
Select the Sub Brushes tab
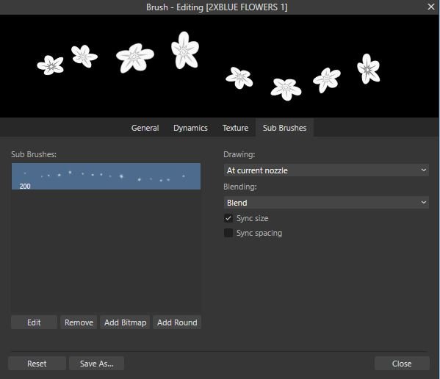pos(284,128)
